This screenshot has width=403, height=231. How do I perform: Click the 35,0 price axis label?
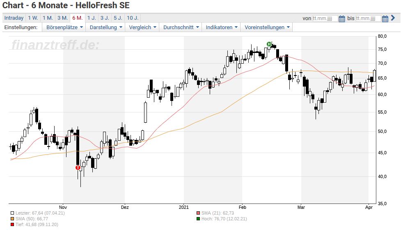coord(382,204)
